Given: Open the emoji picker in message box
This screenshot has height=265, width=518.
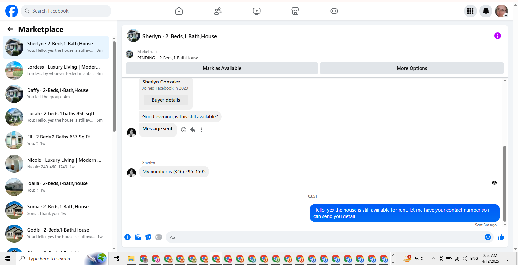Looking at the screenshot, I should pos(488,237).
